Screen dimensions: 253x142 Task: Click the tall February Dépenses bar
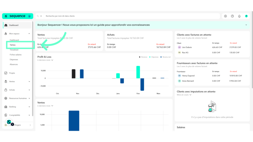click(138, 72)
